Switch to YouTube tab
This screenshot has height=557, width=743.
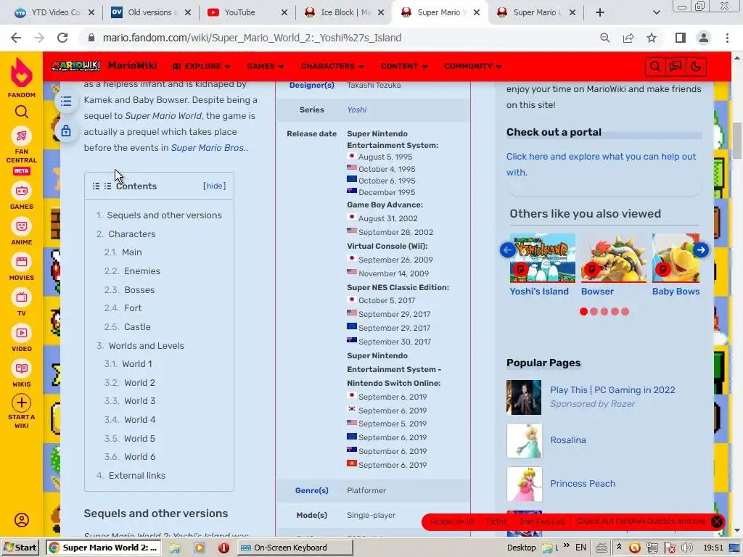click(247, 13)
